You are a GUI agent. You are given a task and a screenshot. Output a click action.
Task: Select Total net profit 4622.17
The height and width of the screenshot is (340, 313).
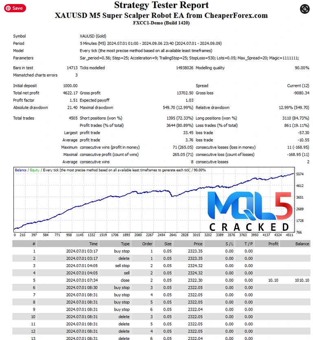click(x=71, y=93)
